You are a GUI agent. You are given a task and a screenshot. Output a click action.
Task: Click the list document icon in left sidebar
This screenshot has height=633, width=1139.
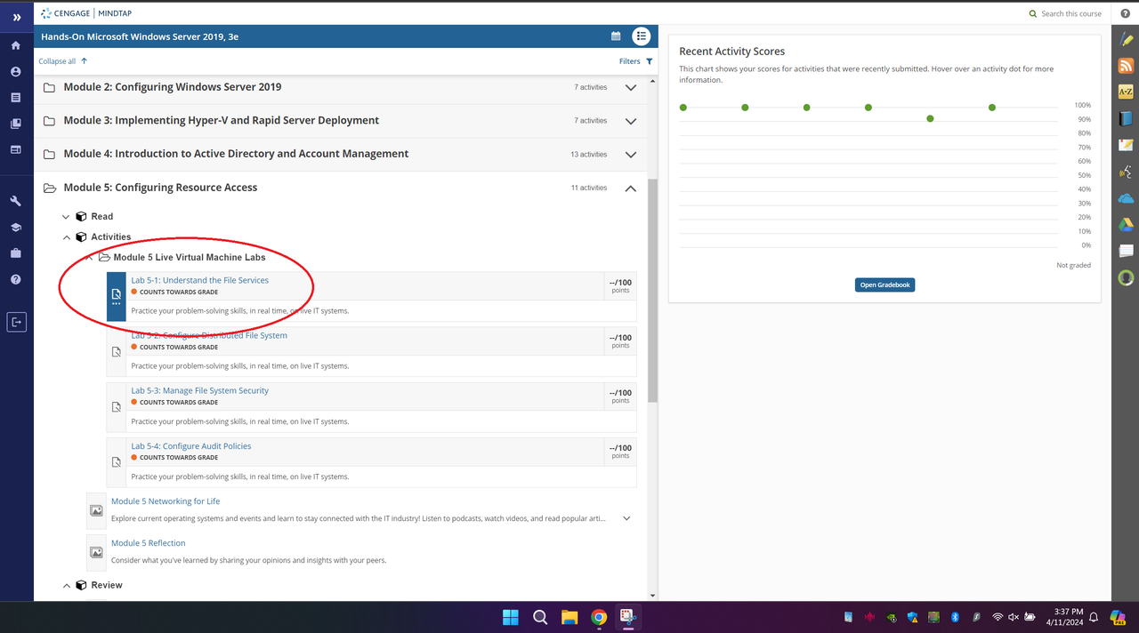pyautogui.click(x=16, y=98)
